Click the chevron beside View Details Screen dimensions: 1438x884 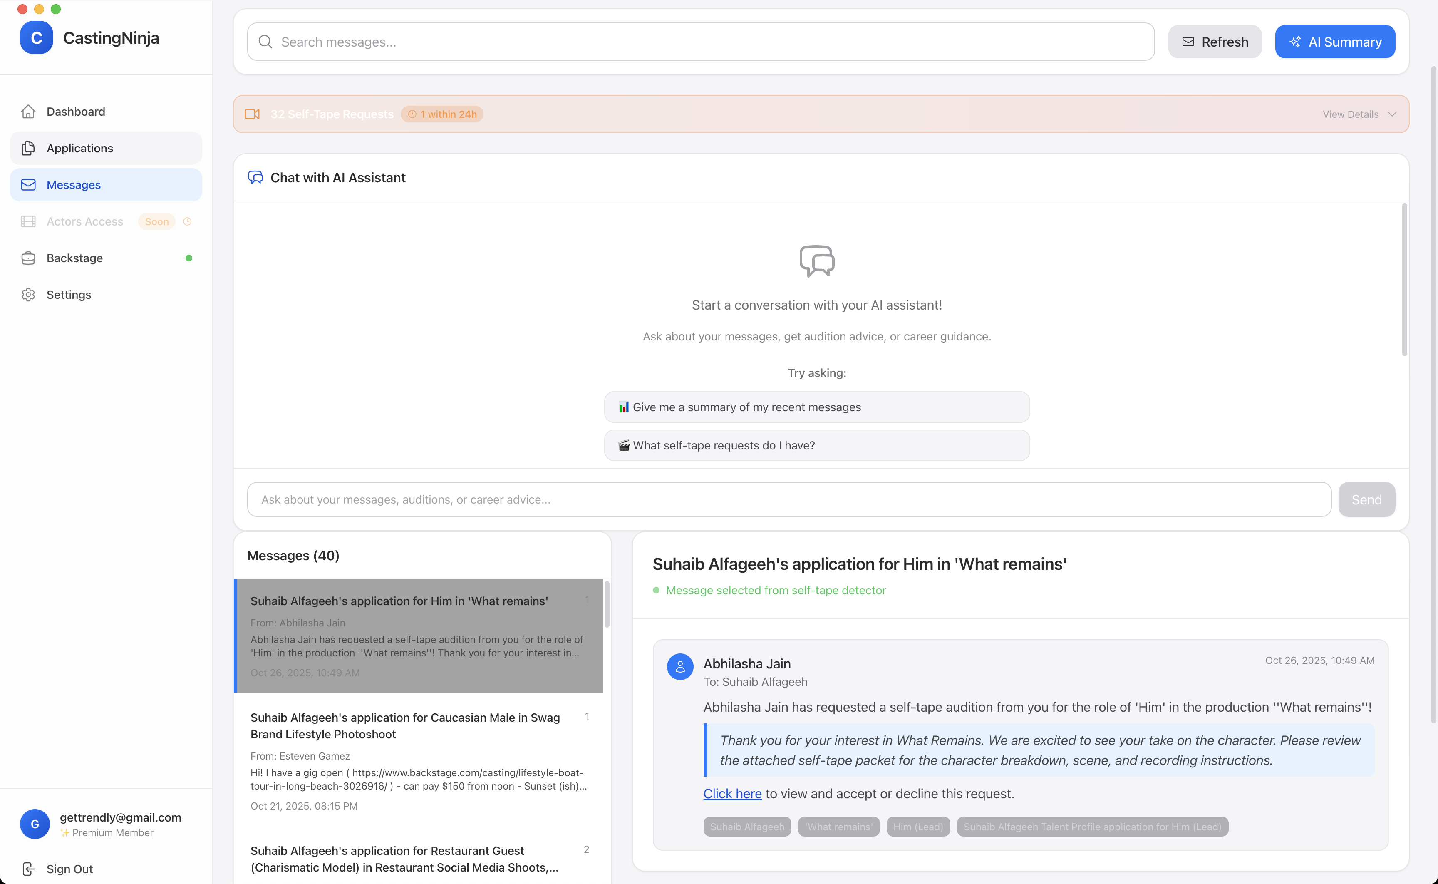coord(1392,114)
